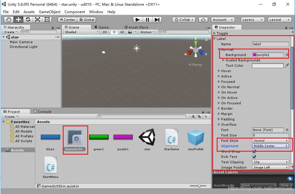Expand the Hover state section
This screenshot has width=295, height=194.
(219, 71)
